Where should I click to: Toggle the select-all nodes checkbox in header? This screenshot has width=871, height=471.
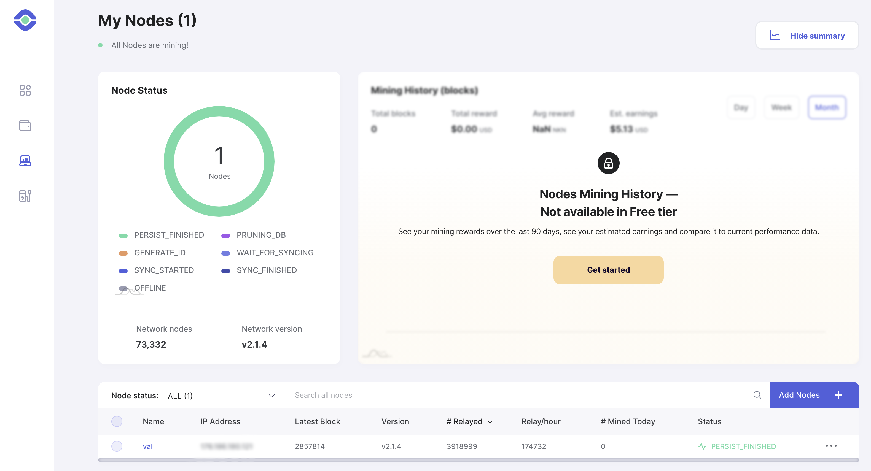(117, 421)
